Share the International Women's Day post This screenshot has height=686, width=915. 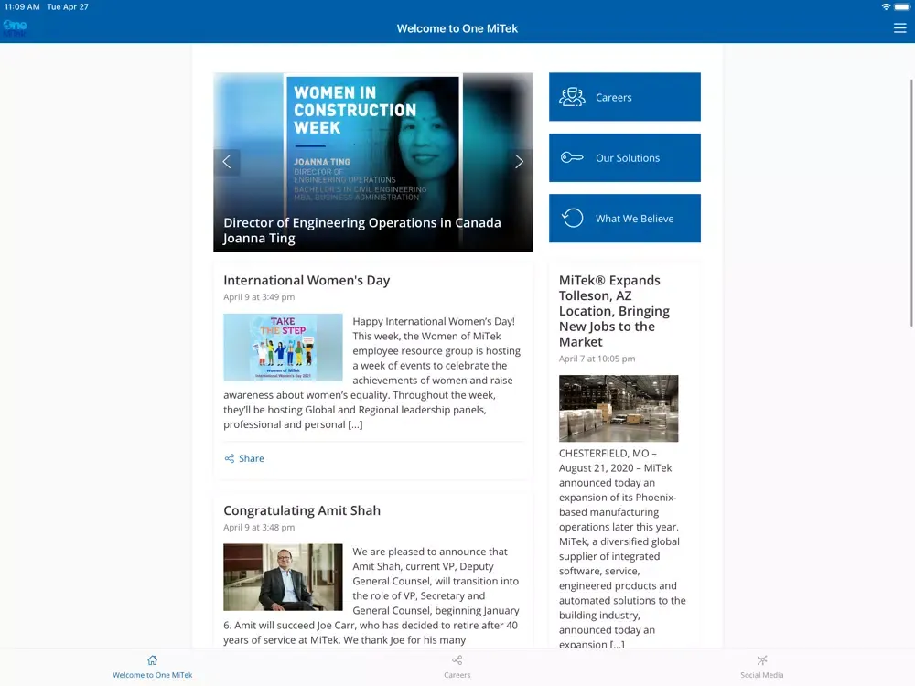244,458
